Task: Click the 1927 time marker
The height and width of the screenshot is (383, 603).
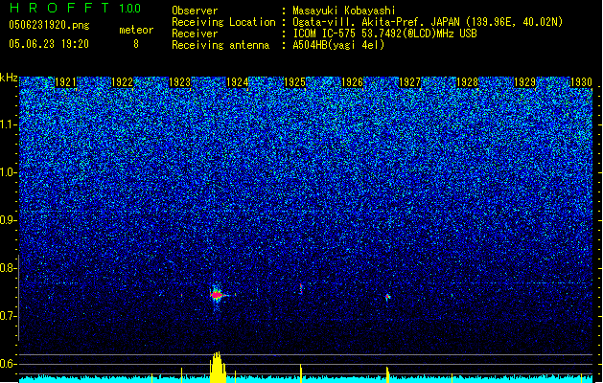Action: click(410, 82)
